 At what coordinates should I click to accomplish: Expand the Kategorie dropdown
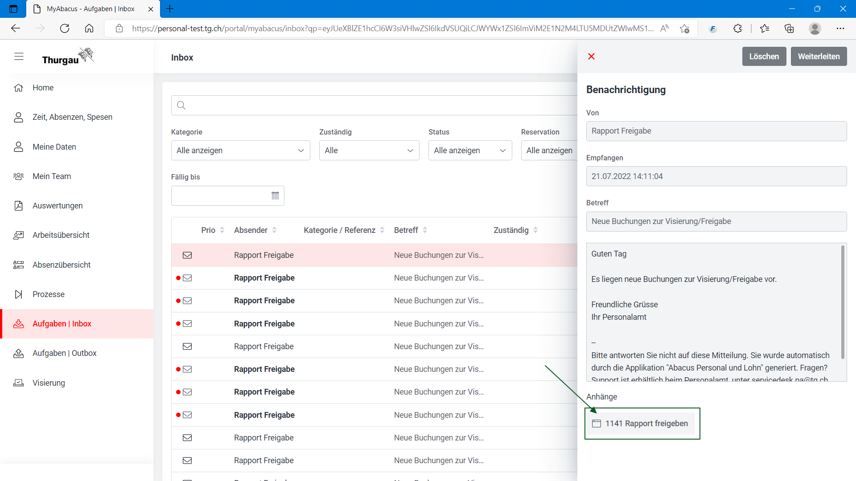point(240,151)
